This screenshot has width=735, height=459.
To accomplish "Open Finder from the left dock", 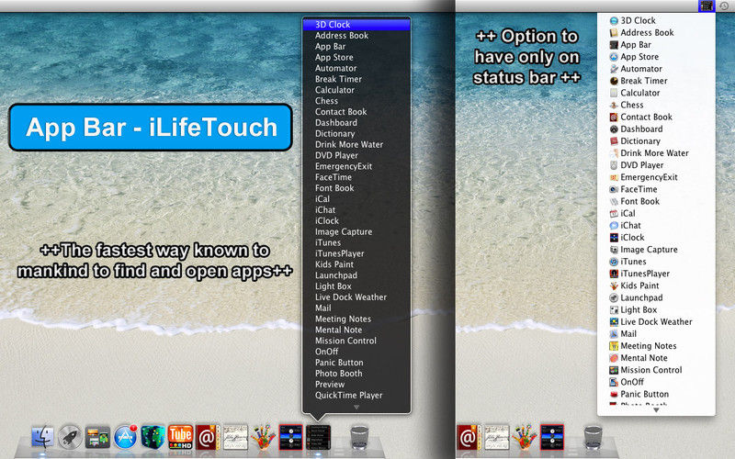I will (x=42, y=437).
